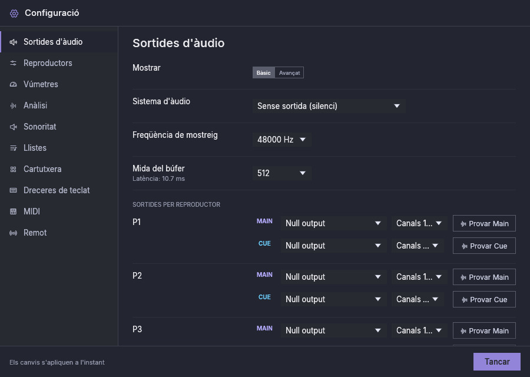
Task: Click the Dreceres de teclat keyboard icon
Action: 13,190
